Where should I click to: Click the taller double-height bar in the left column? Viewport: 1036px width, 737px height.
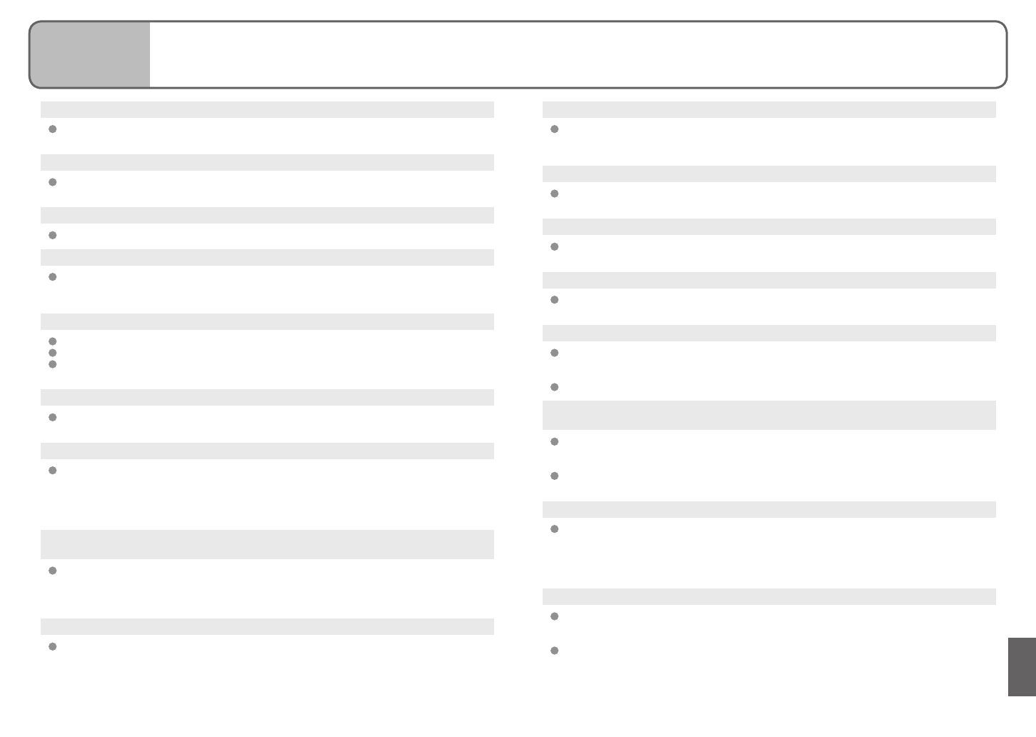(x=267, y=544)
